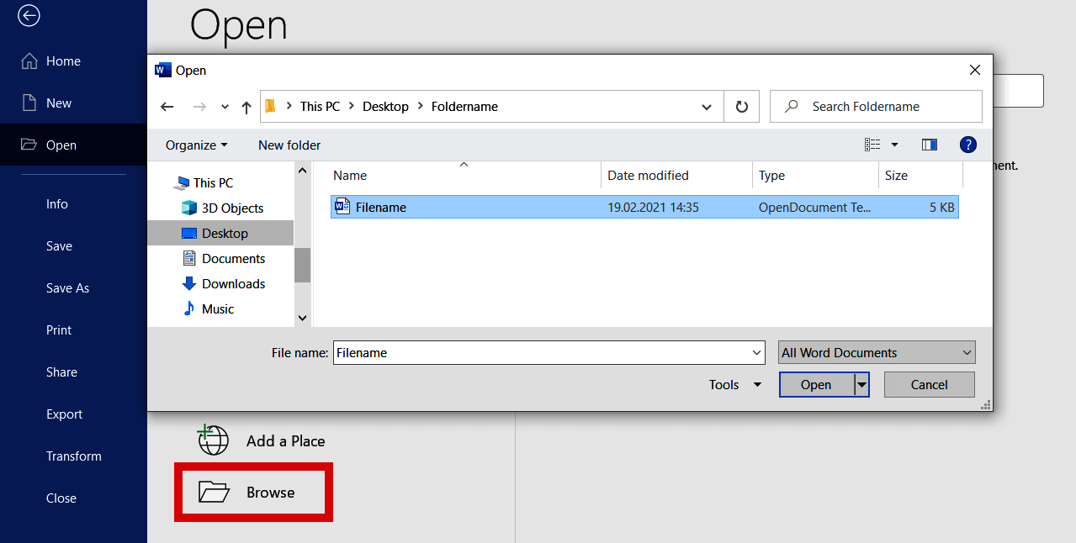Viewport: 1076px width, 543px height.
Task: Expand the address bar history chevron
Action: 706,106
